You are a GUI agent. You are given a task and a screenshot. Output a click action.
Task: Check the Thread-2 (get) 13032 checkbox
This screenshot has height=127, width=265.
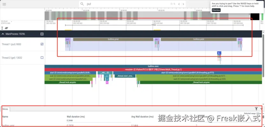pyautogui.click(x=42, y=57)
